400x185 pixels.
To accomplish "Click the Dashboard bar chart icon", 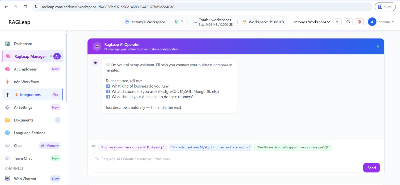I will click(x=7, y=44).
